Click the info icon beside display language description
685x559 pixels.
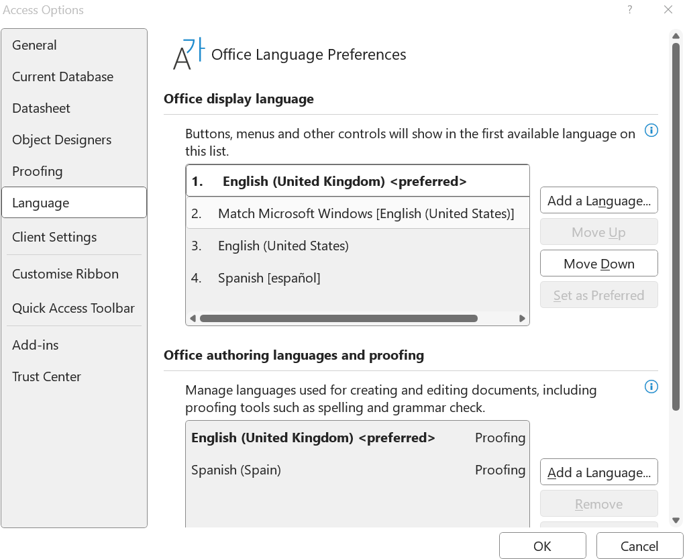point(651,131)
